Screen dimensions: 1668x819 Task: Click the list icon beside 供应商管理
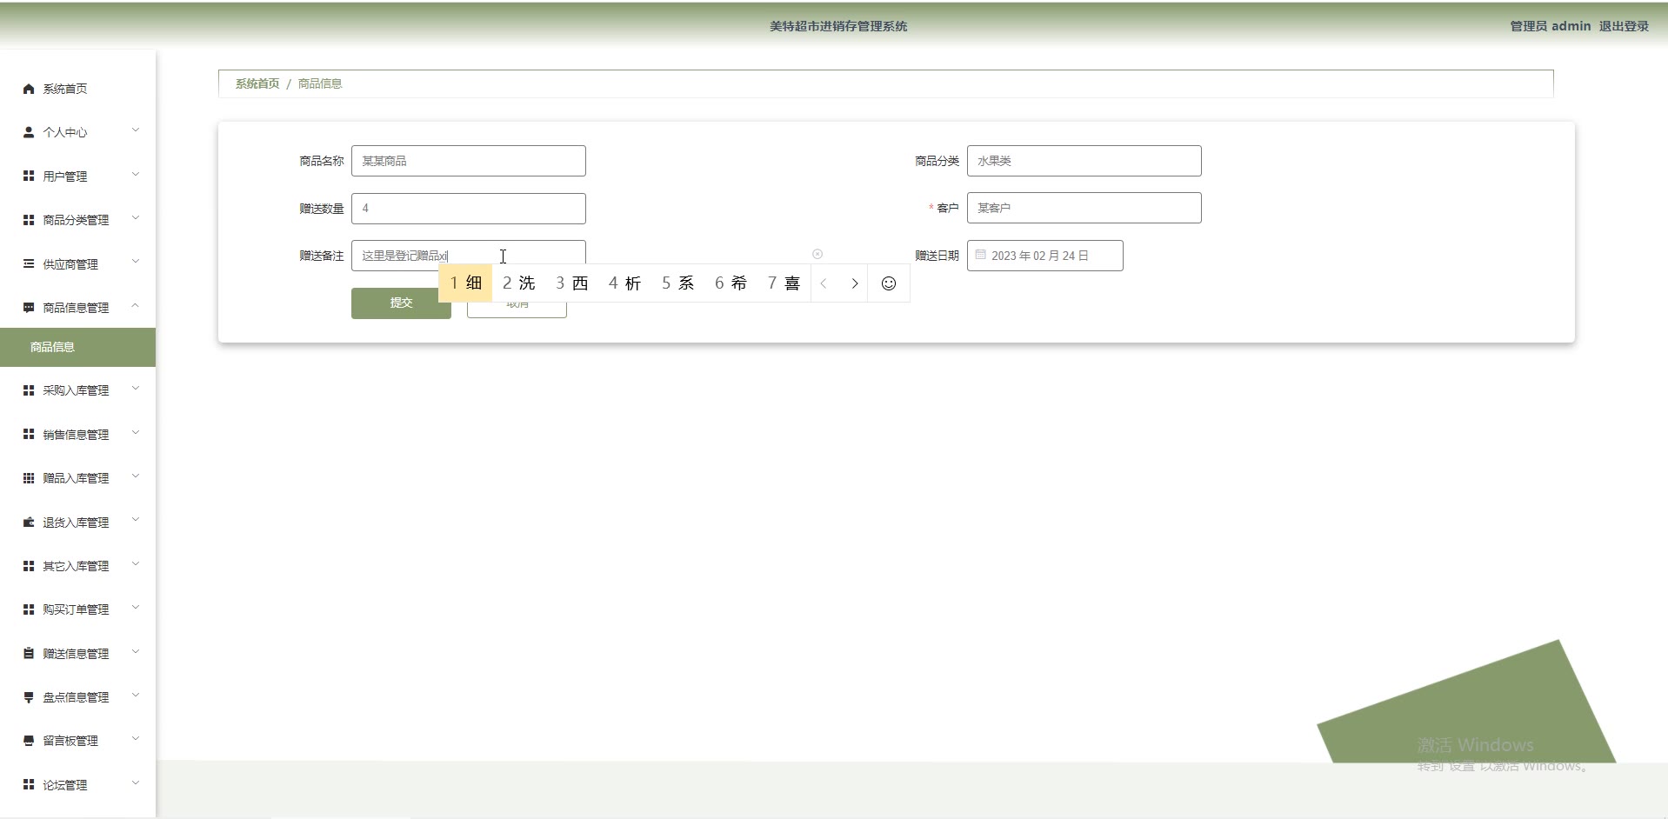pos(29,263)
